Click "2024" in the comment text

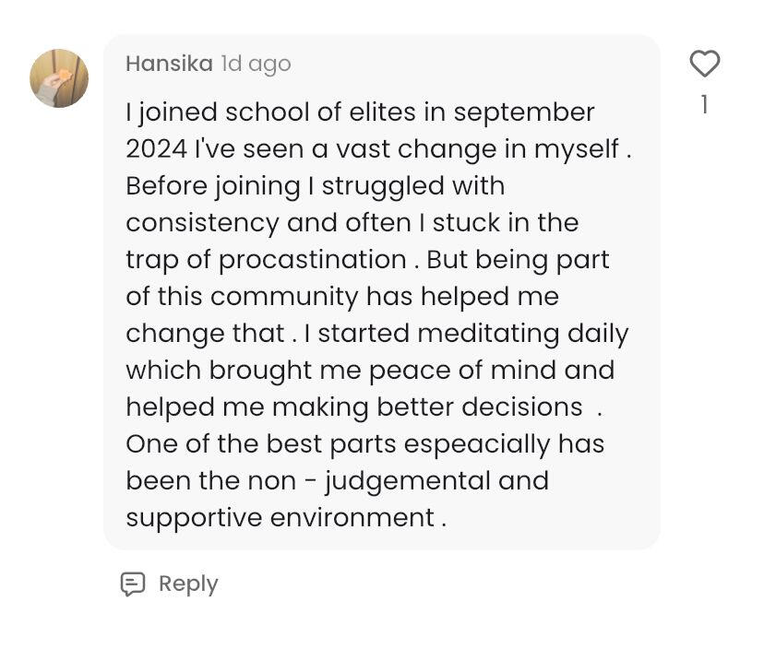156,149
